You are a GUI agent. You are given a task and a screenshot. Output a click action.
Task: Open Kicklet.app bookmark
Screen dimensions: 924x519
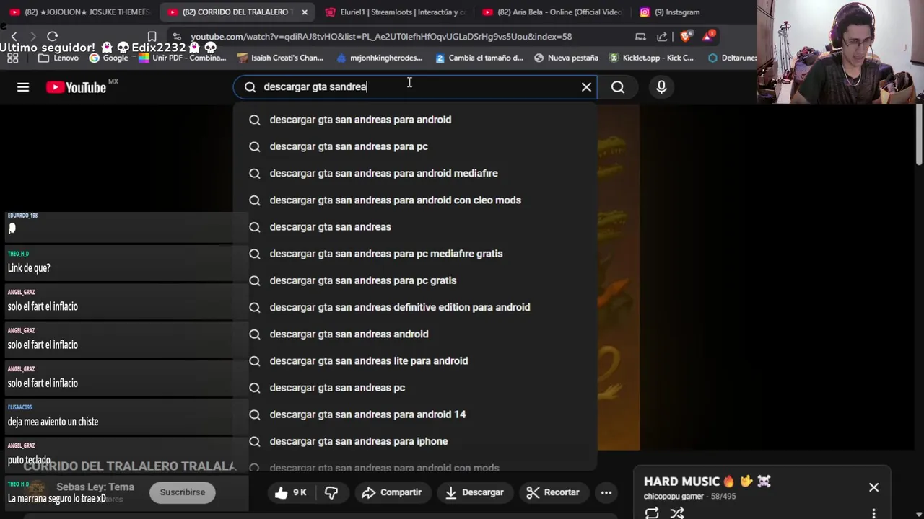[651, 58]
